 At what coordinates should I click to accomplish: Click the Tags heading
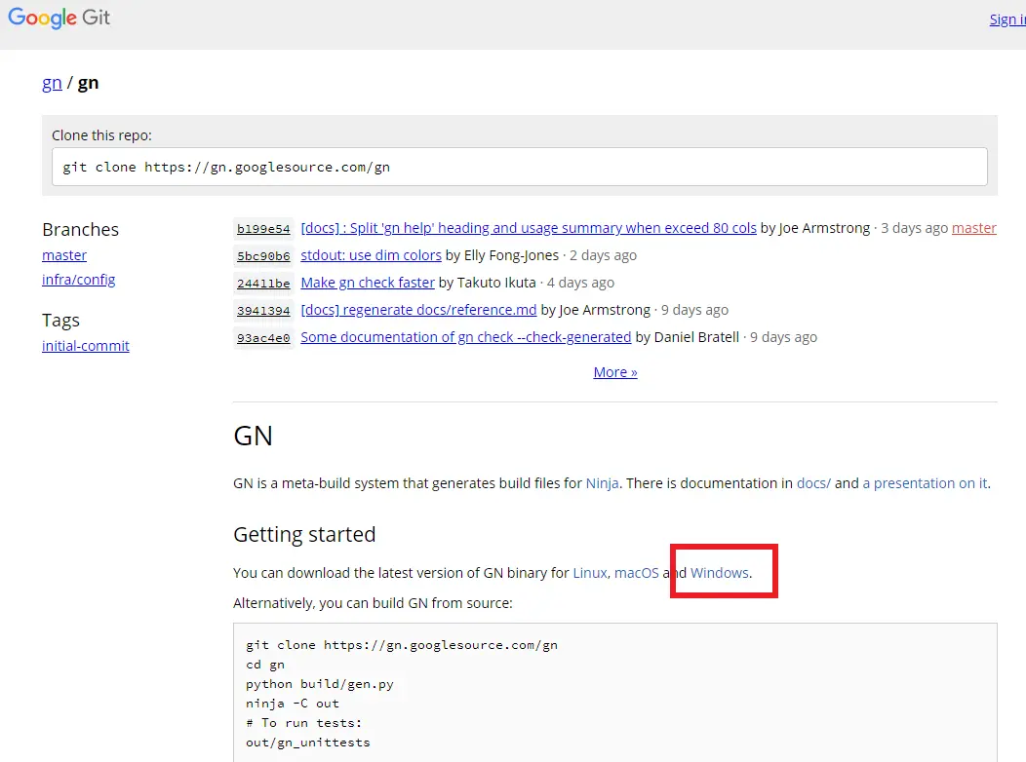pyautogui.click(x=60, y=321)
